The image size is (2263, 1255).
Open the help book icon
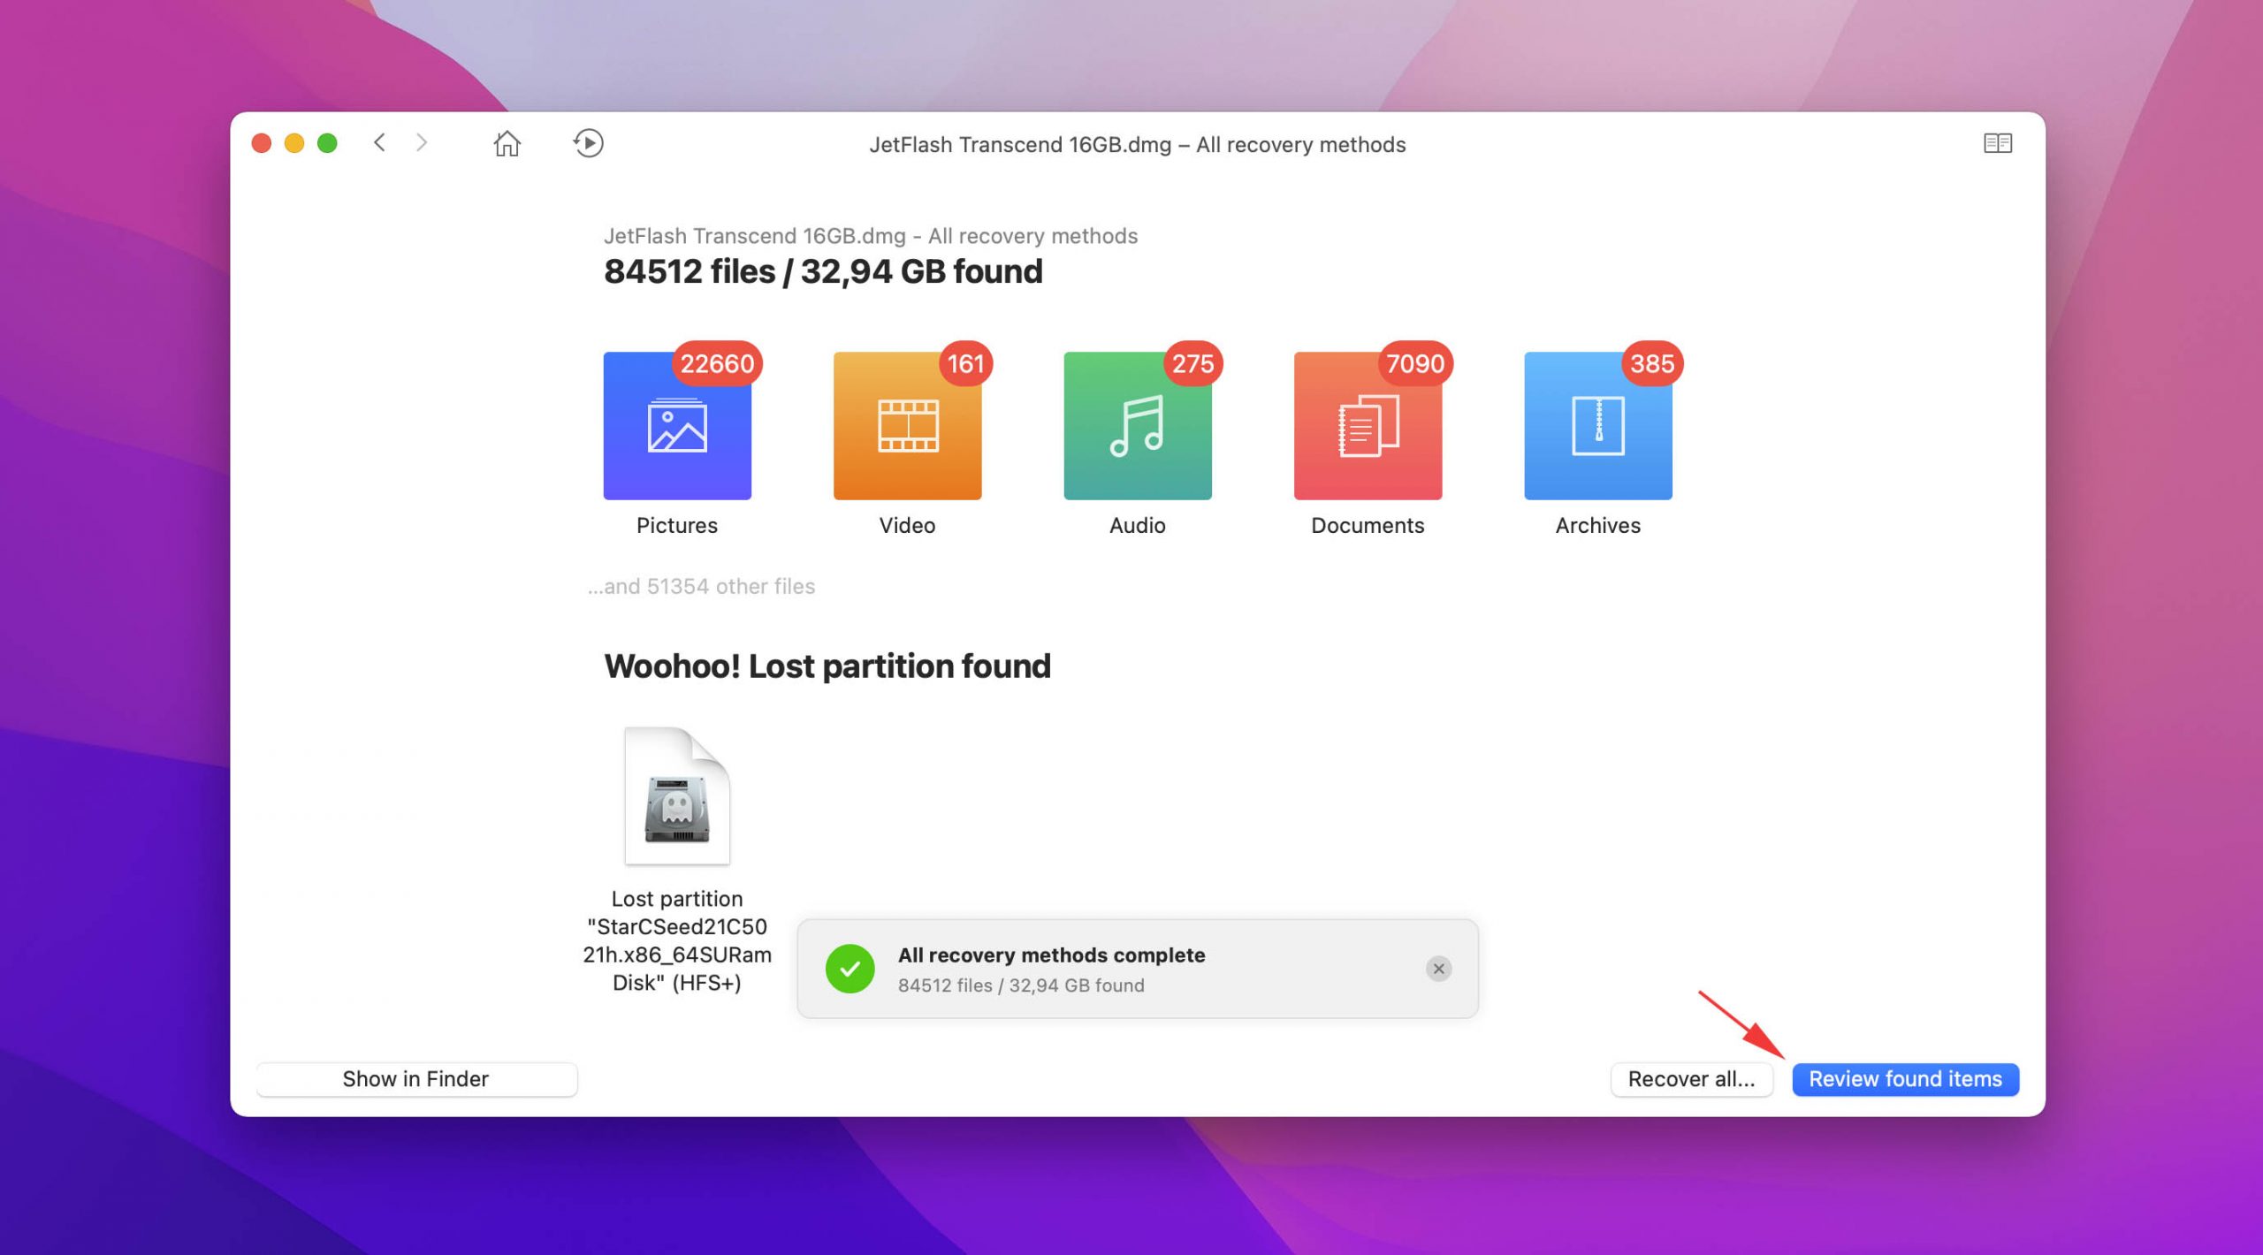[x=1997, y=143]
